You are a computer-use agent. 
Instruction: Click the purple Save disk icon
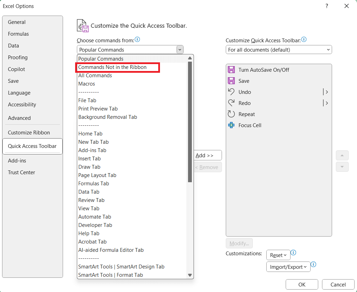point(231,81)
